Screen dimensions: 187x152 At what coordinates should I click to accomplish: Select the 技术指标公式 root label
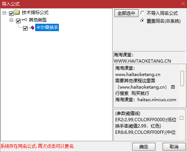point(35,13)
